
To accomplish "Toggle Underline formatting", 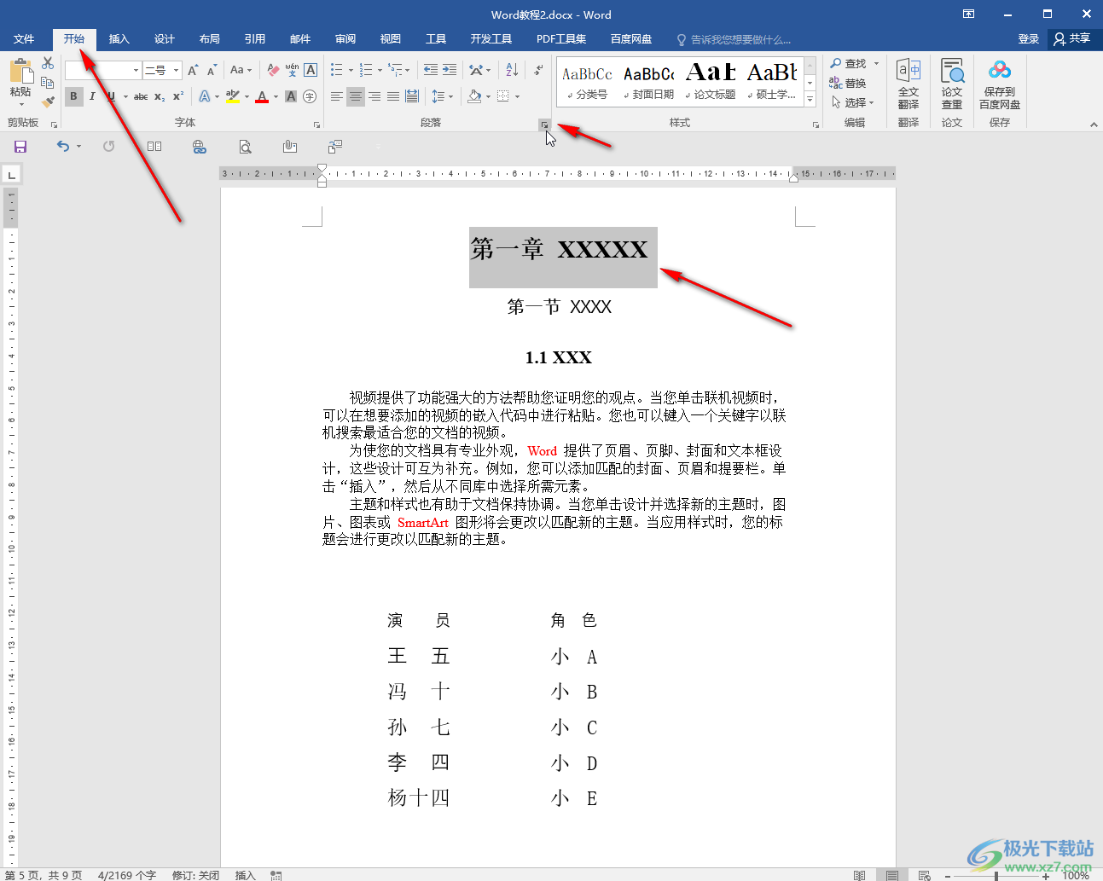I will [x=111, y=96].
